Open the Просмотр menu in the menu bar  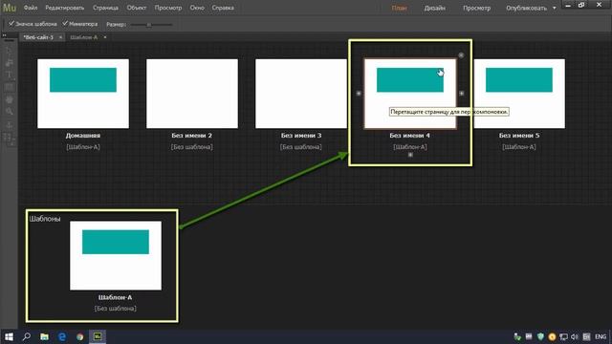[168, 8]
